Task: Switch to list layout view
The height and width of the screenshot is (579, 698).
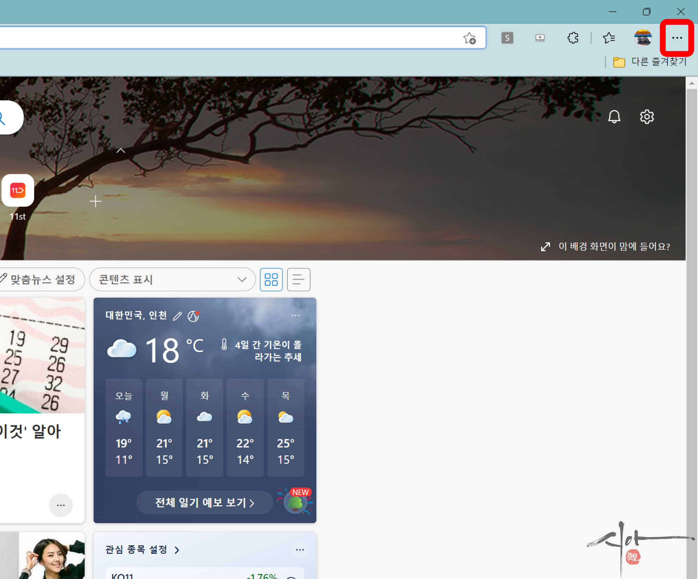Action: tap(298, 279)
